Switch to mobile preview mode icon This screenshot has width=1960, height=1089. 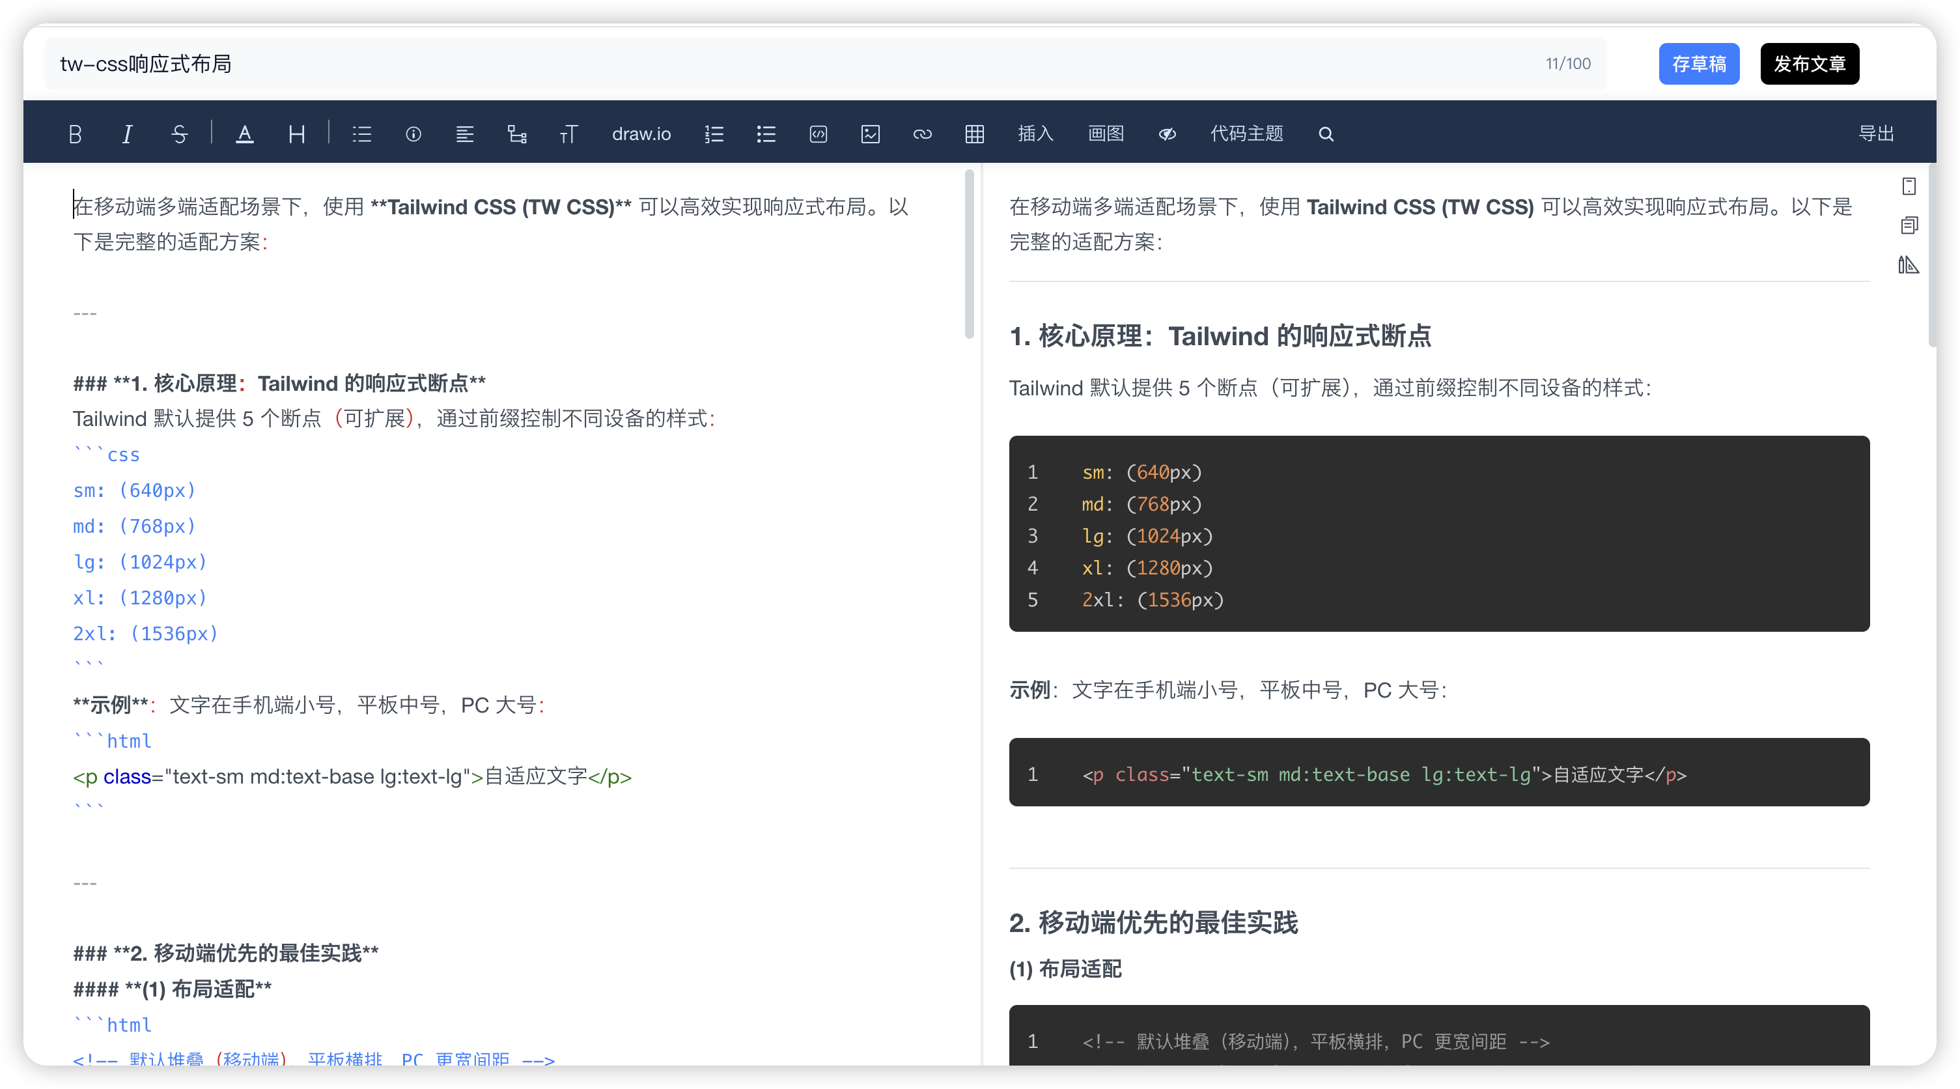click(x=1909, y=186)
